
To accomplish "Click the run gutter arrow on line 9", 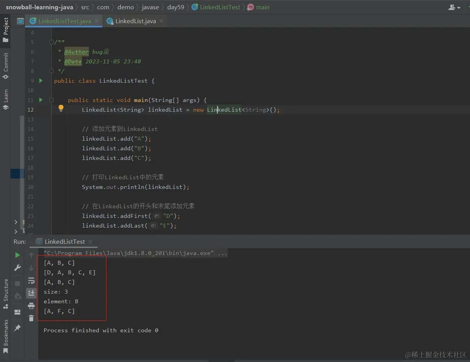I will point(41,80).
